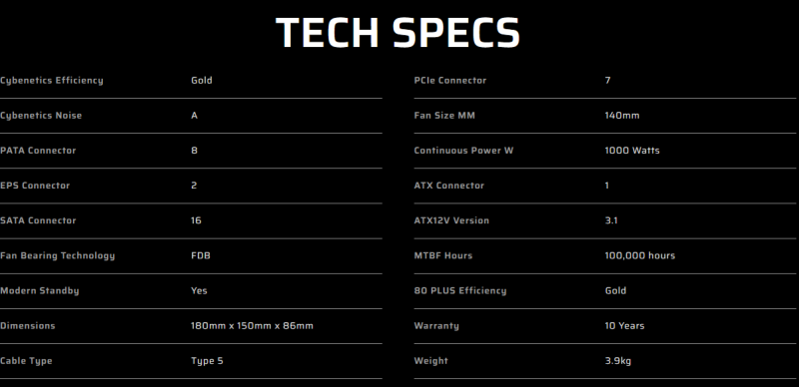Click the TECH SPECS heading
Viewport: 799px width, 387px height.
[x=398, y=33]
